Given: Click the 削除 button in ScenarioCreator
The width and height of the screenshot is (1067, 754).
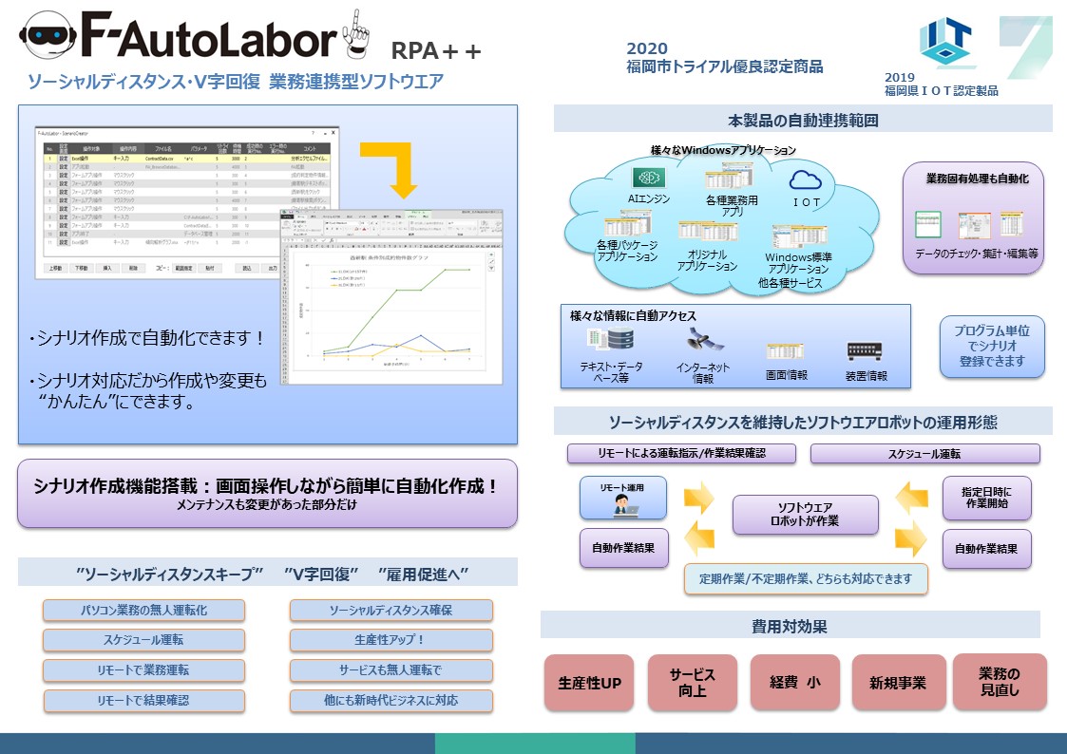Looking at the screenshot, I should pyautogui.click(x=133, y=268).
